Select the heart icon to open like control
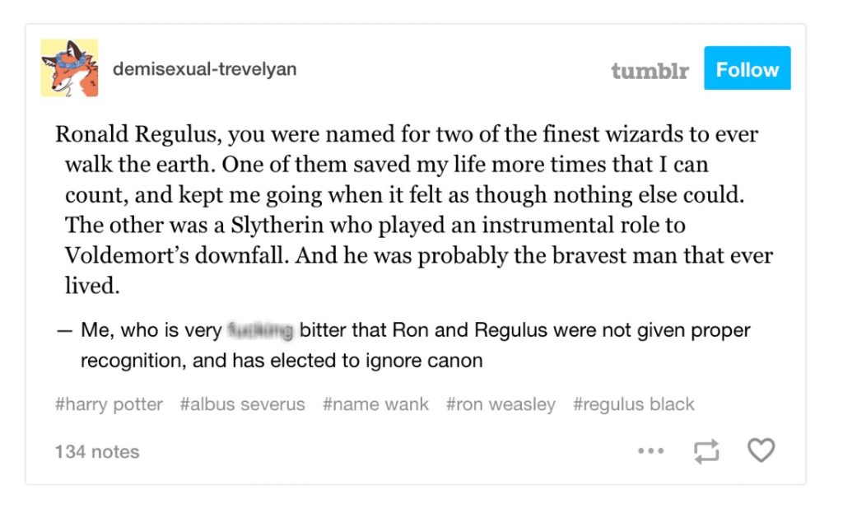This screenshot has height=513, width=843. 760,450
